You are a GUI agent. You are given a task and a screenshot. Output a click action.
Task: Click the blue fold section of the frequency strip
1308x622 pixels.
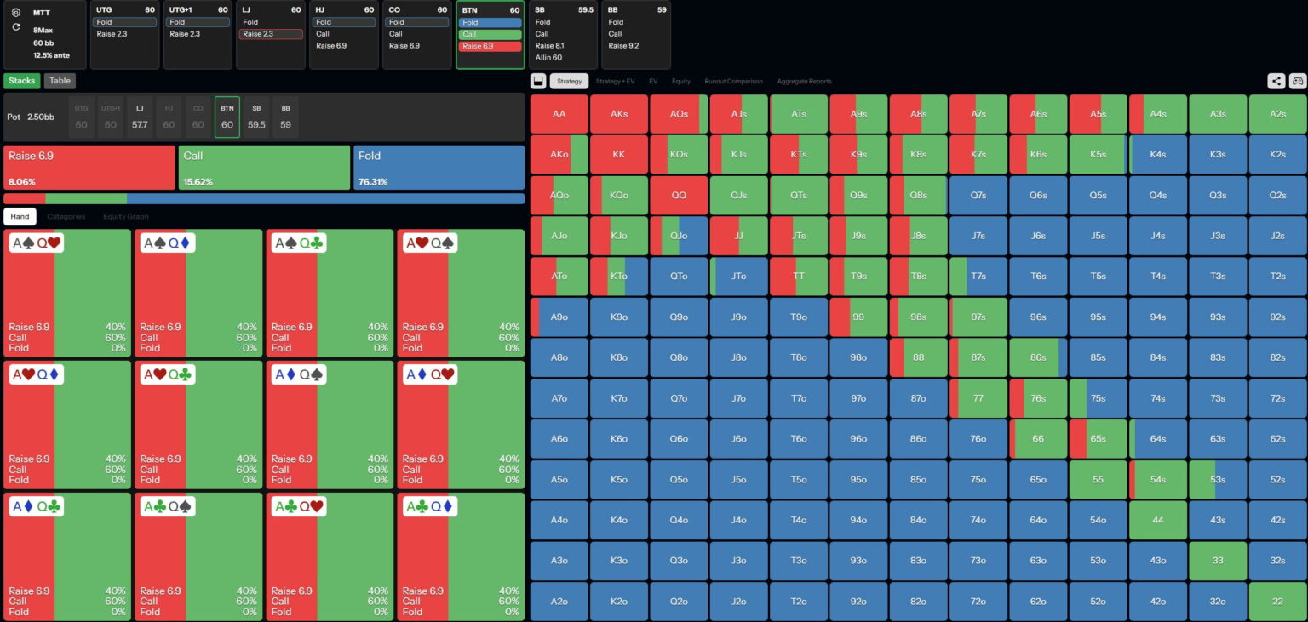pyautogui.click(x=325, y=198)
